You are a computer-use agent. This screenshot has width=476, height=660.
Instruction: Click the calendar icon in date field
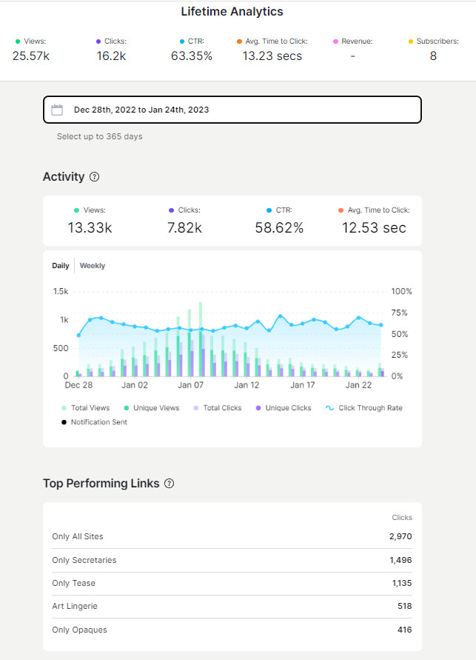57,110
